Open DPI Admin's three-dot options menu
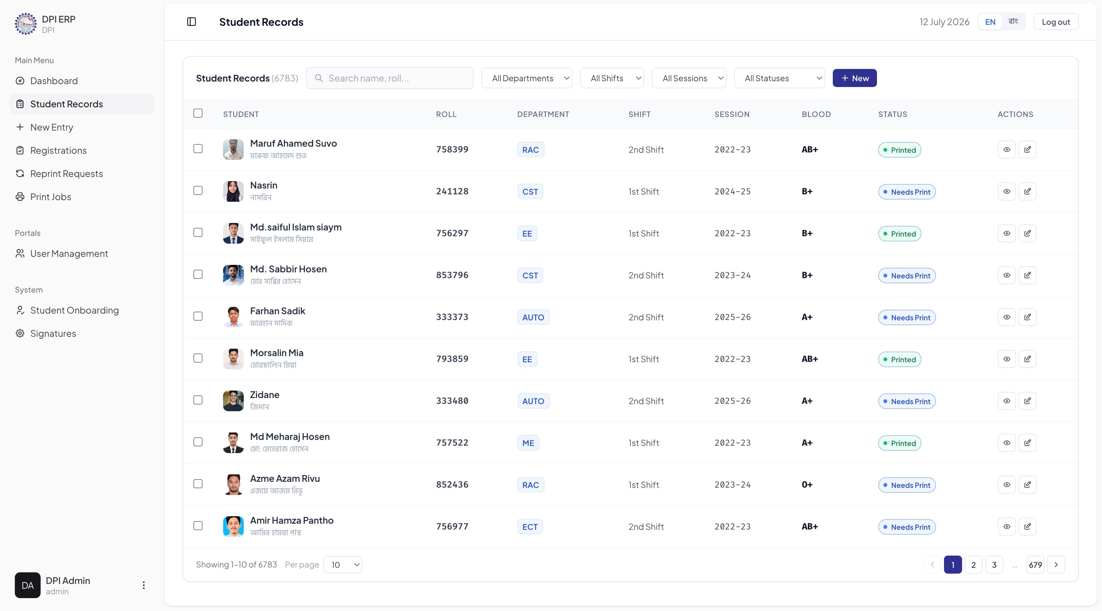Viewport: 1102px width, 611px height. (x=144, y=585)
